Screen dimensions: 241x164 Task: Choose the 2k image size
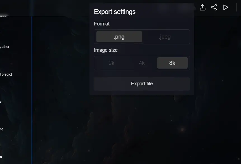coord(111,63)
